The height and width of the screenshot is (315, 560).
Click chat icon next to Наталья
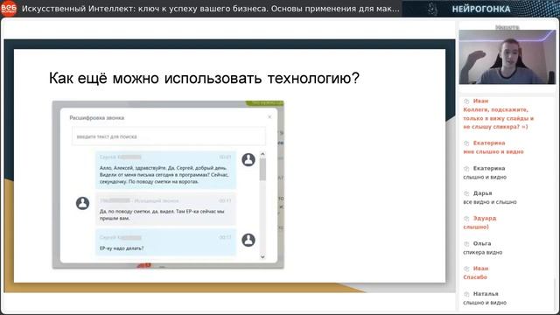[x=466, y=294]
